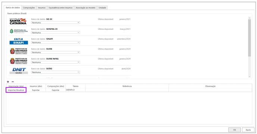This screenshot has height=134, width=257.
Task: Click scrollbar down arrow in databases list
Action: coord(250,76)
